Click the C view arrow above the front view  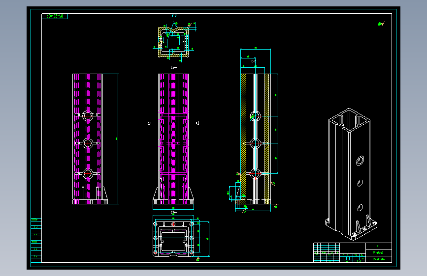[x=174, y=67]
